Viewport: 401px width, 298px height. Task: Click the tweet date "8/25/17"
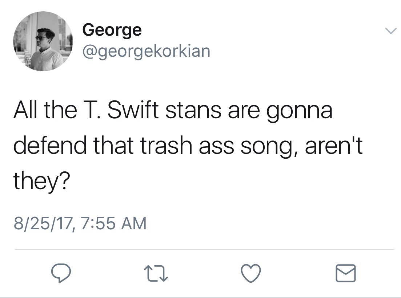point(43,223)
